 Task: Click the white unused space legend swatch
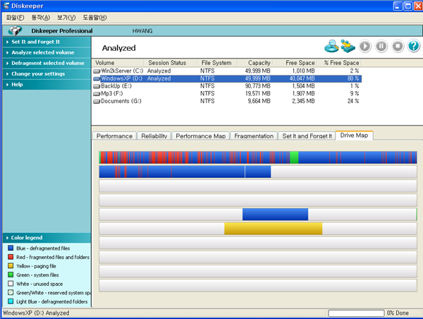(11, 284)
